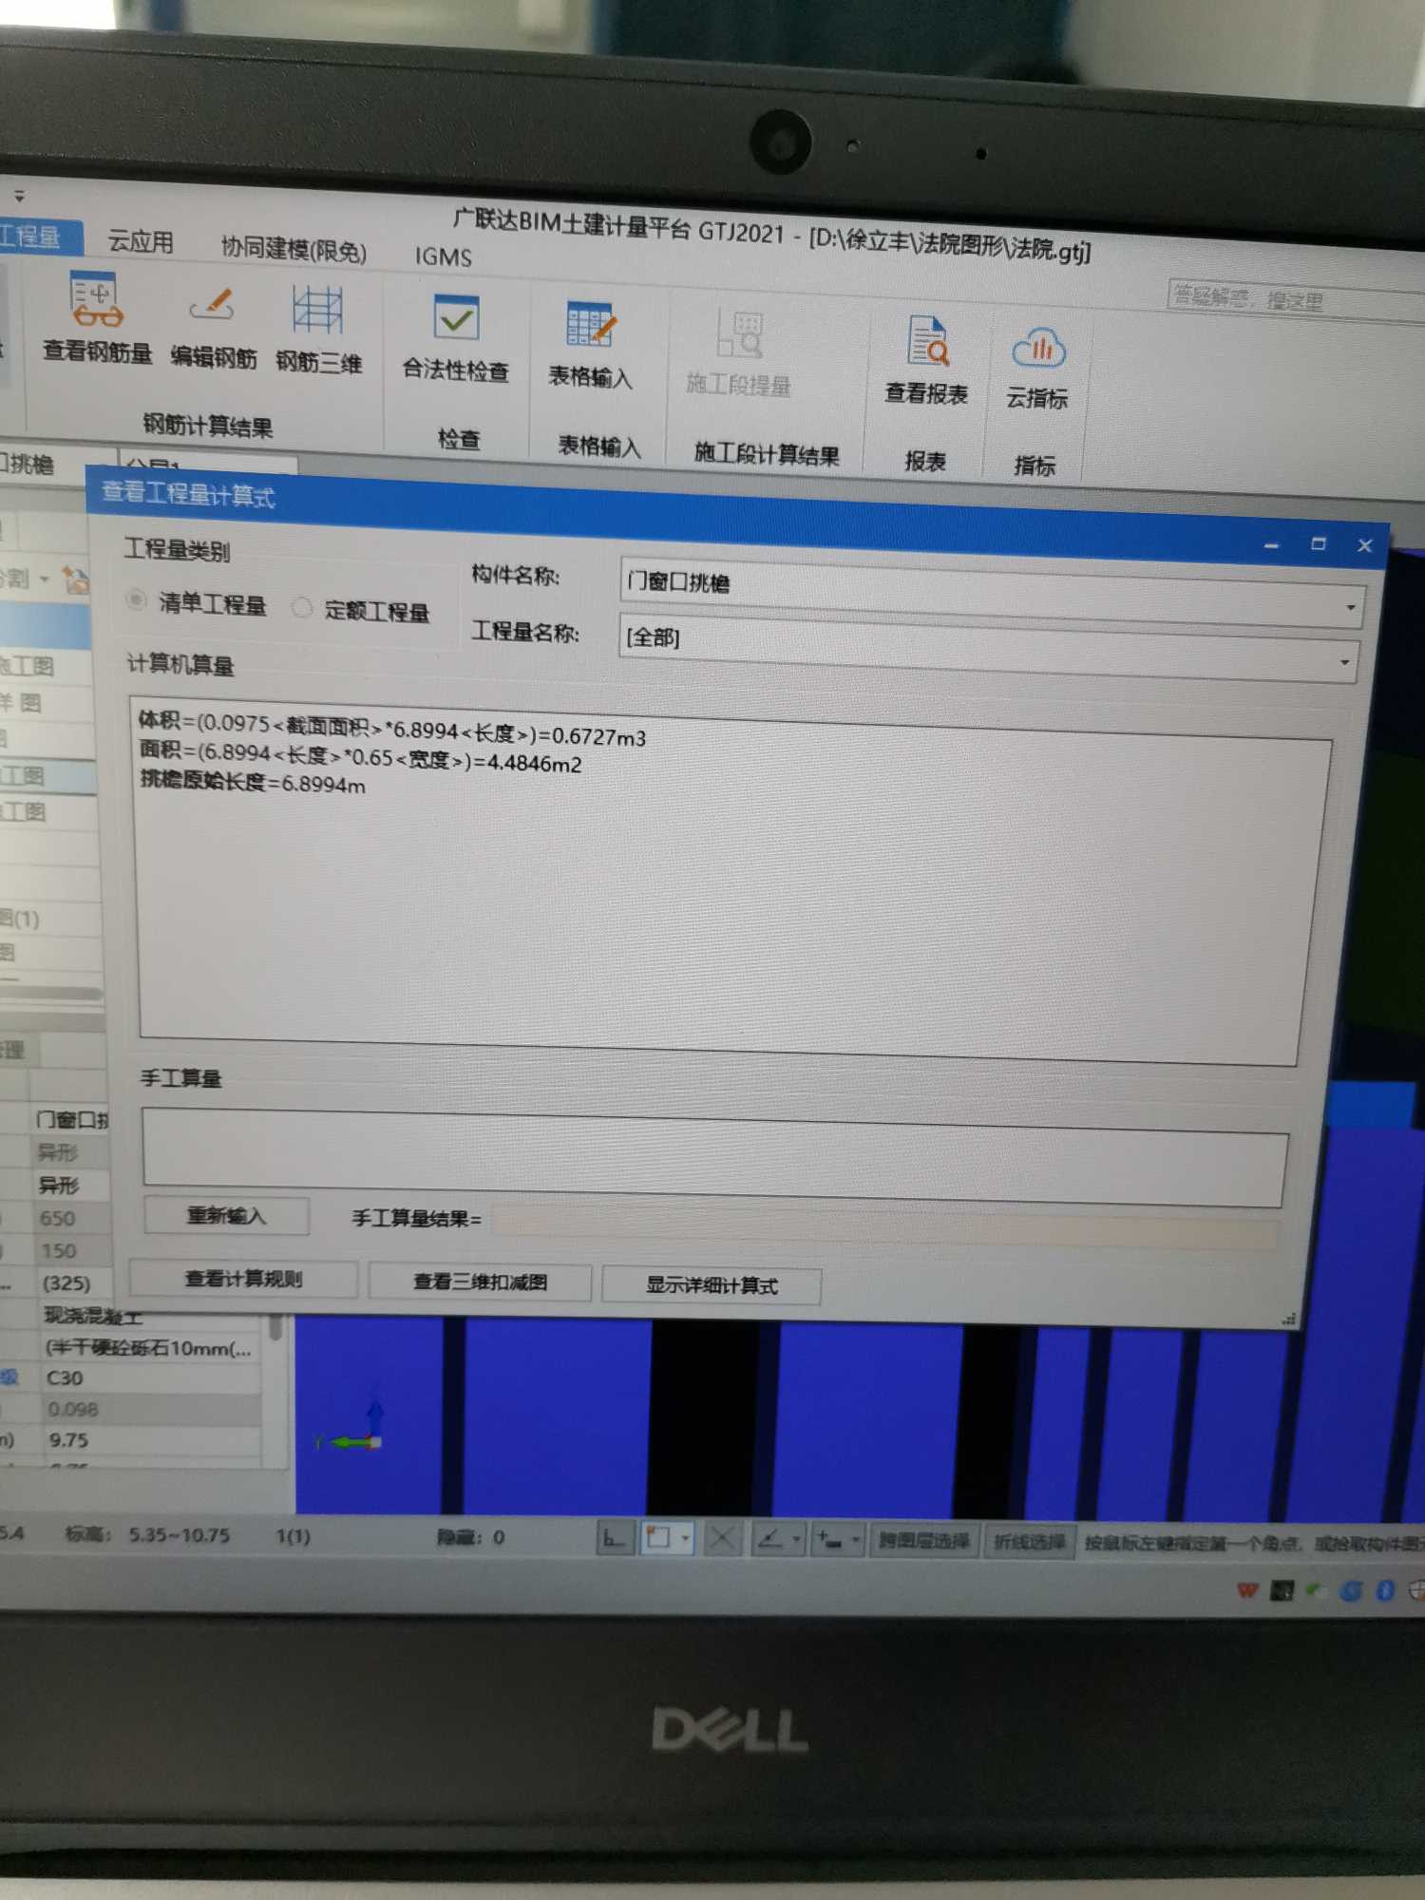Screen dimensions: 1425x1900
Task: Click the 面积 formula line
Action: [x=360, y=757]
